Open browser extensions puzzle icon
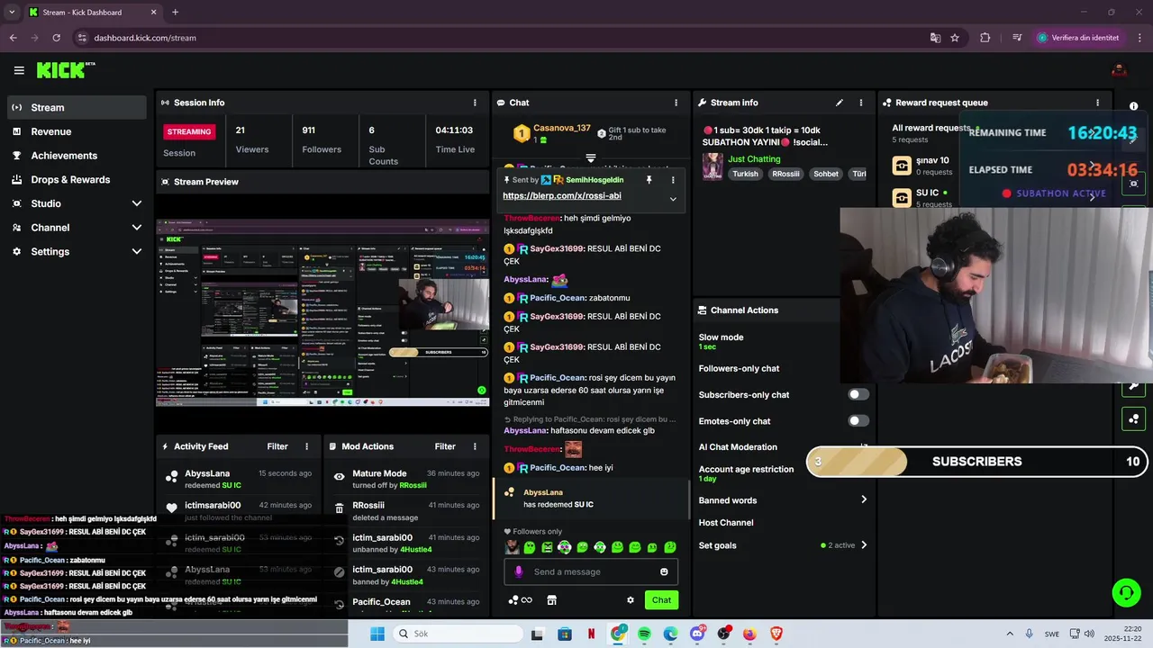This screenshot has height=648, width=1153. click(985, 38)
